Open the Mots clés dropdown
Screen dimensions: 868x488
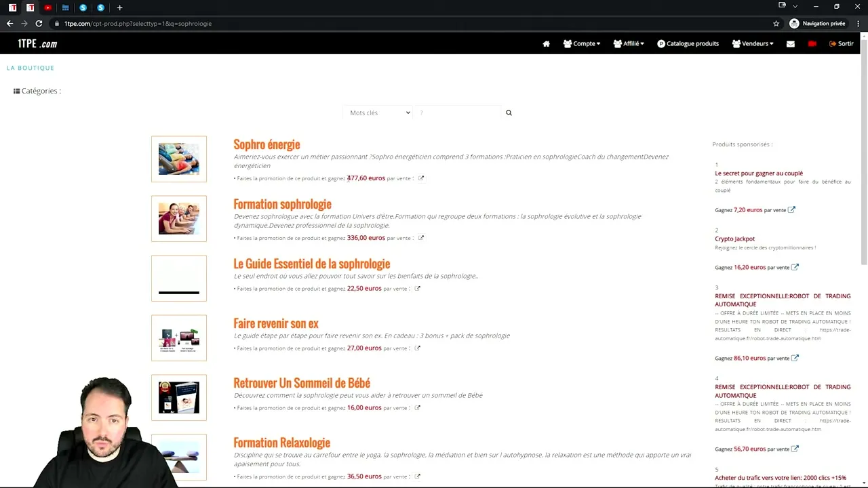[x=378, y=113]
